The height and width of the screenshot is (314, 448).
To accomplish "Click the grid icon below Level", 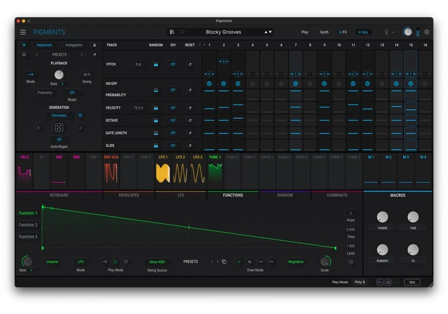I will 351,261.
